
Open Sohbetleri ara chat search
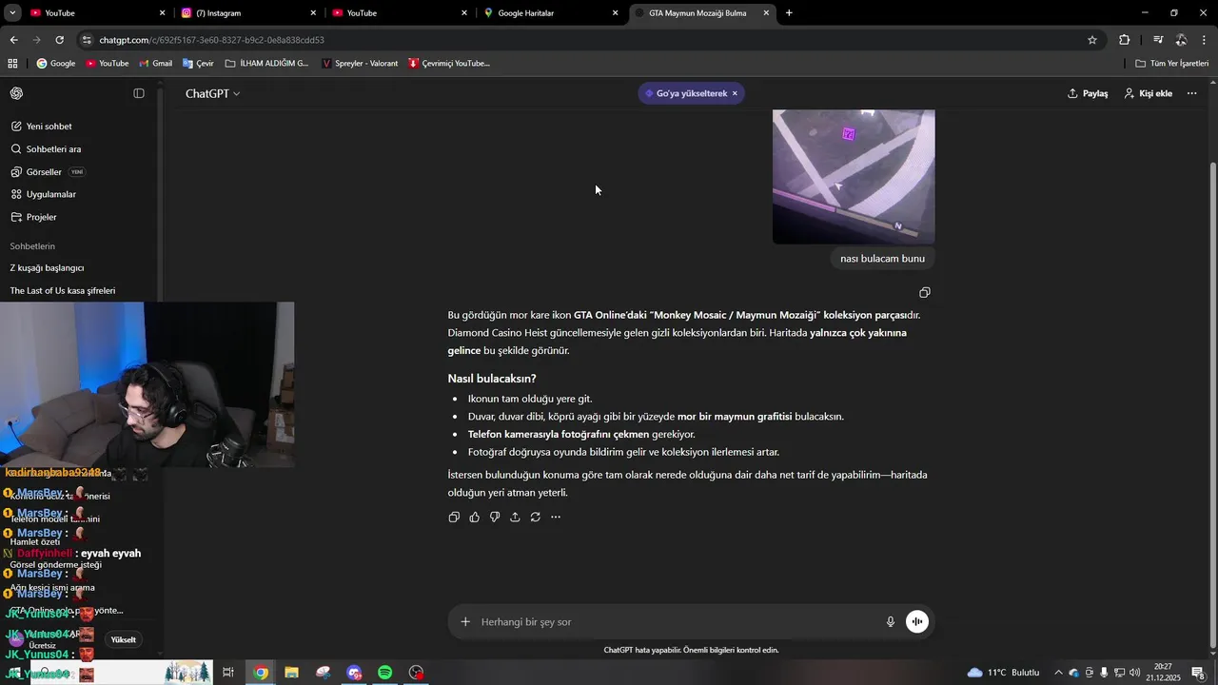click(47, 149)
